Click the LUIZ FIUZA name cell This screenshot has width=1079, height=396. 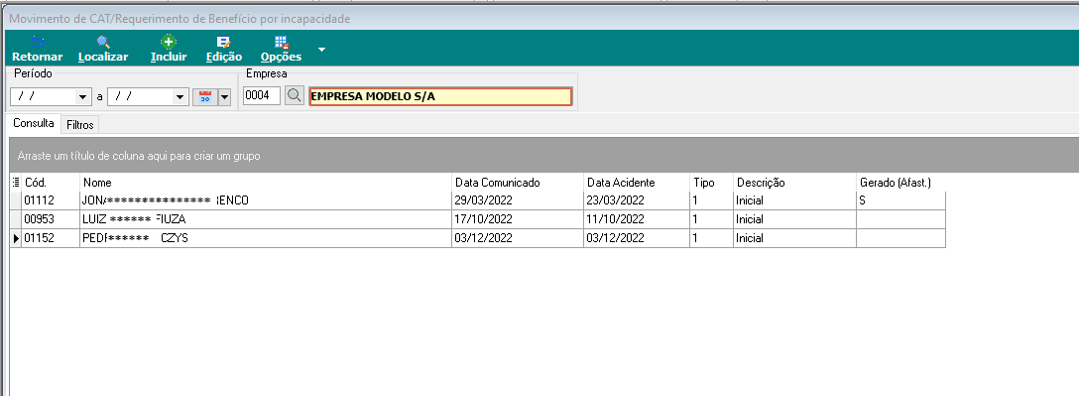(x=266, y=219)
